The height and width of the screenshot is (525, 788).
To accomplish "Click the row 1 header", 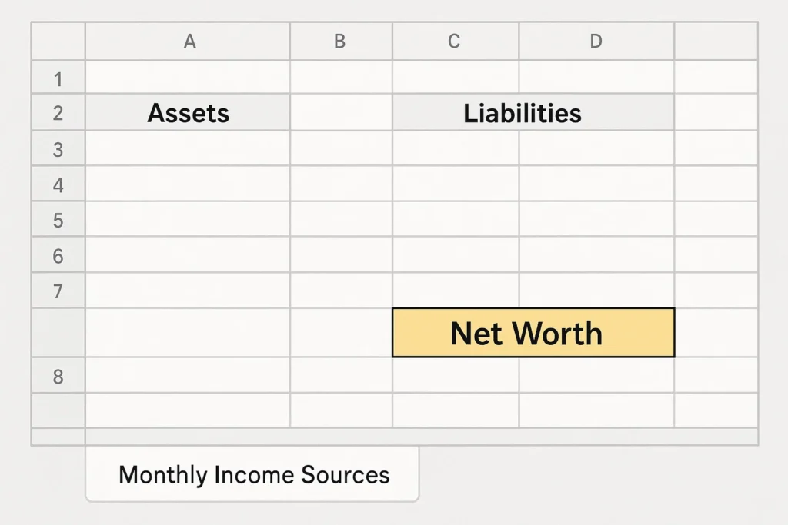I will click(58, 78).
